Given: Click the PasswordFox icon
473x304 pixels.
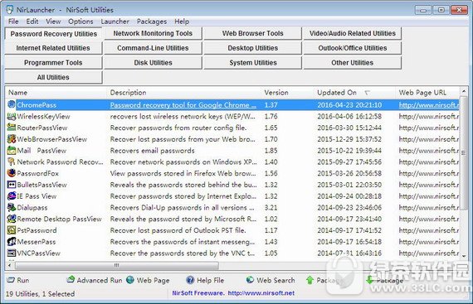Looking at the screenshot, I should [x=11, y=173].
